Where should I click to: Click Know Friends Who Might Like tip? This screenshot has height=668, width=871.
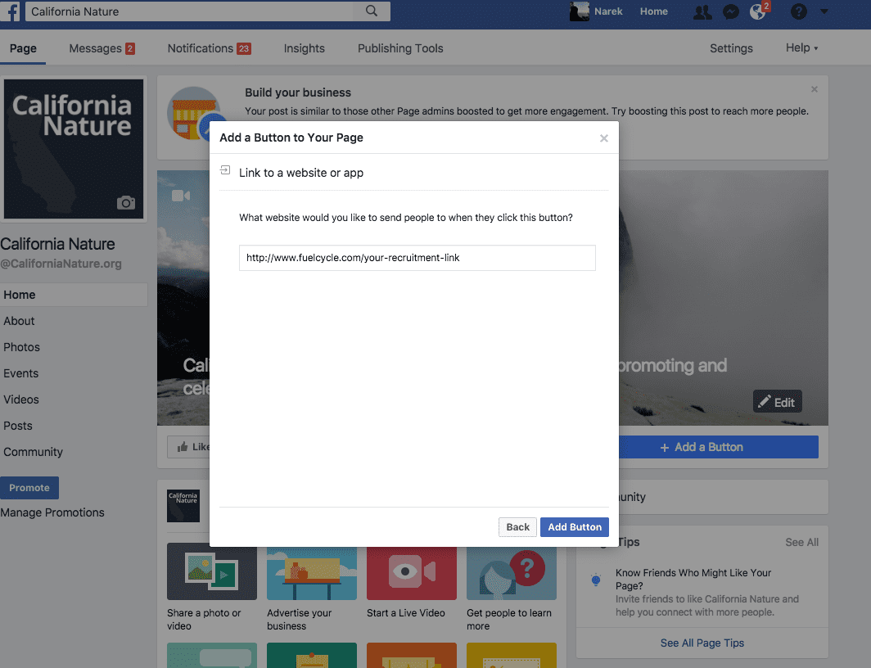point(693,579)
